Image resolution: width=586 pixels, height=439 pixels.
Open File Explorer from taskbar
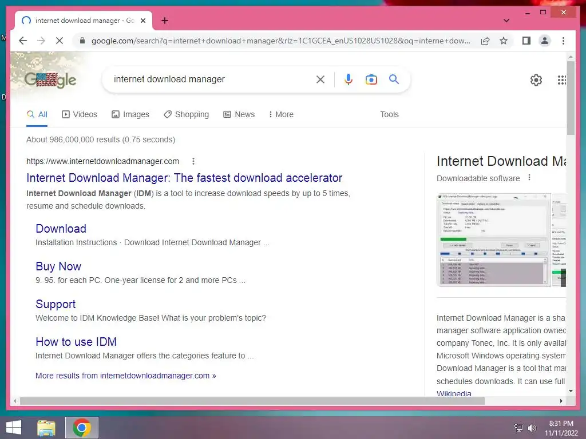[46, 428]
